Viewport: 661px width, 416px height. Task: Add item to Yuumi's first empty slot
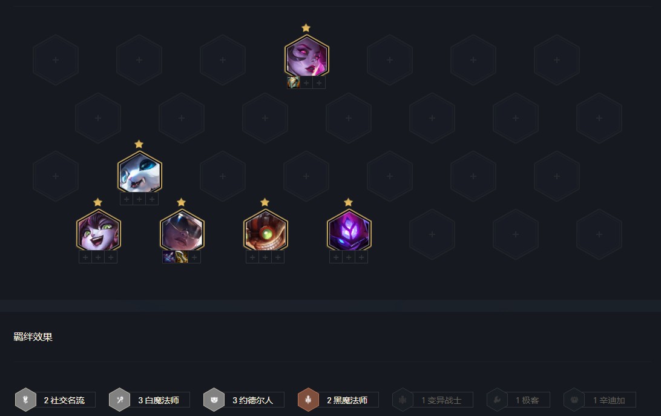pos(127,199)
